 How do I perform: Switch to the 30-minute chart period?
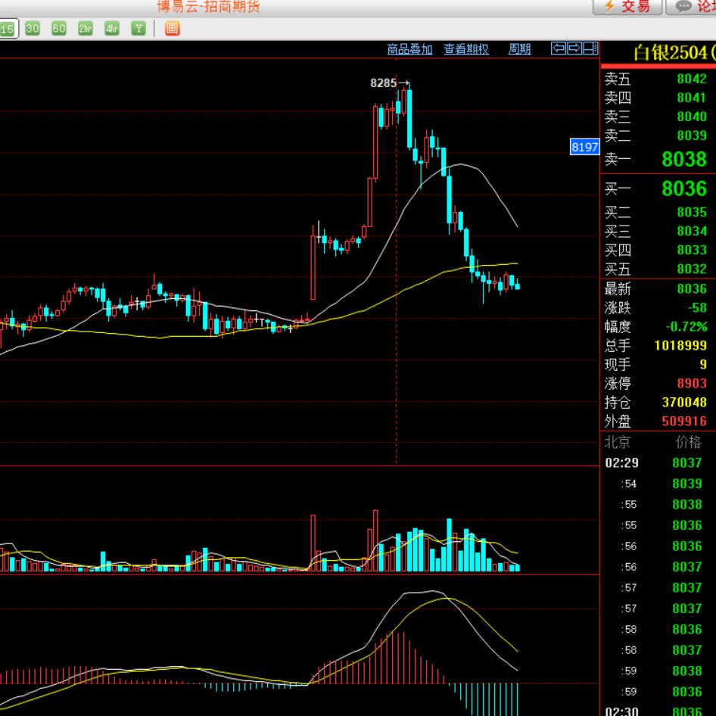point(32,29)
